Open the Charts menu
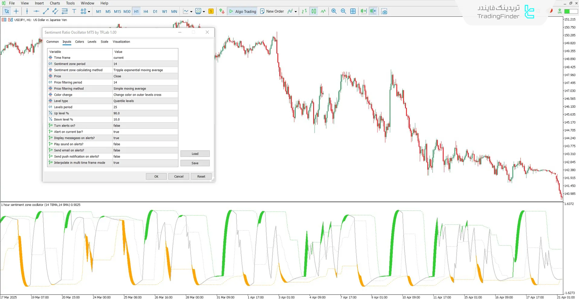Viewport: 579px width, 300px height. (x=55, y=3)
